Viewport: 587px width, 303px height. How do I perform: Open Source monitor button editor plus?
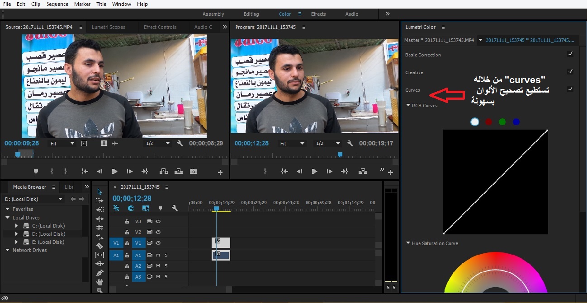tap(220, 172)
